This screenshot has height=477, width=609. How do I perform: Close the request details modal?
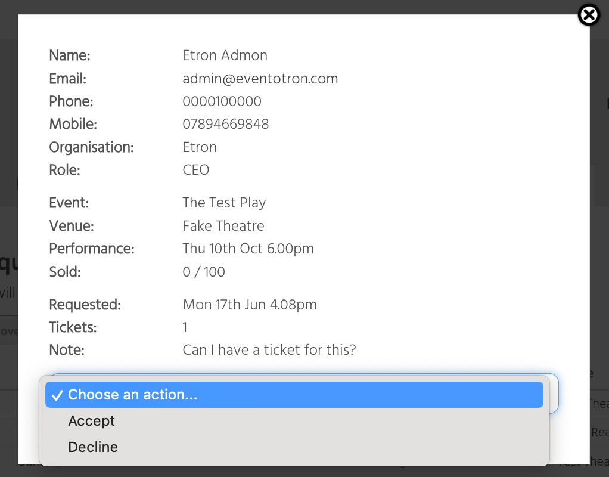[589, 15]
